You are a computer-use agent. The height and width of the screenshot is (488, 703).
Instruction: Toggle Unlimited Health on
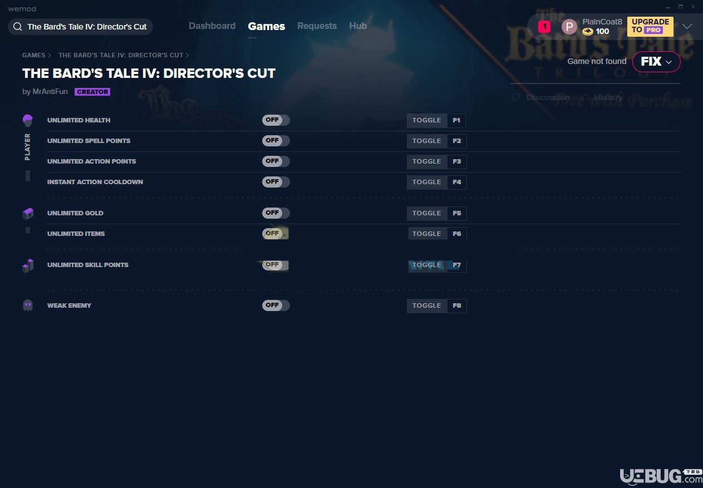(x=276, y=120)
